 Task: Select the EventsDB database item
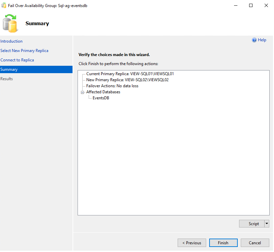coord(101,98)
